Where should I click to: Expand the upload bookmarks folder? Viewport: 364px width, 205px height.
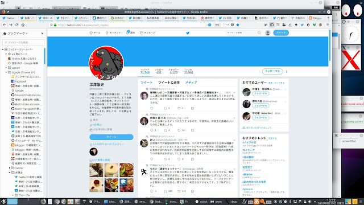click(x=6, y=68)
